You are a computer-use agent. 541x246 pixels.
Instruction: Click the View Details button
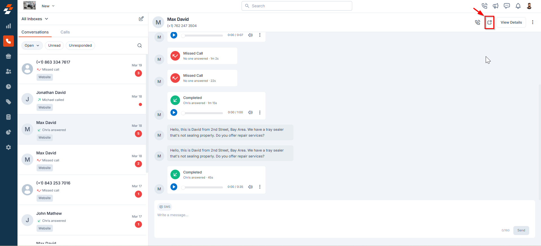tap(511, 22)
